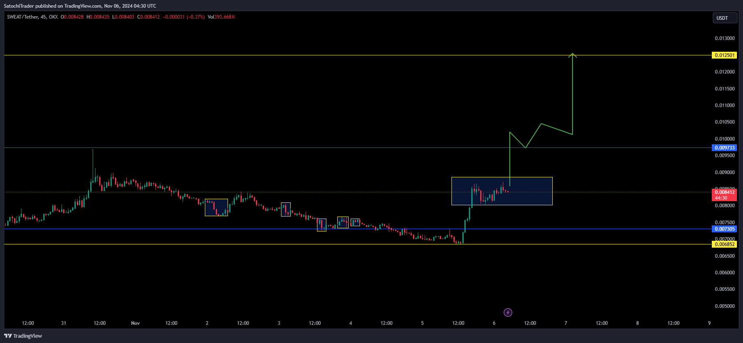
Task: Click the SWEAT/Tether, 45, OKX symbol title
Action: coord(32,17)
